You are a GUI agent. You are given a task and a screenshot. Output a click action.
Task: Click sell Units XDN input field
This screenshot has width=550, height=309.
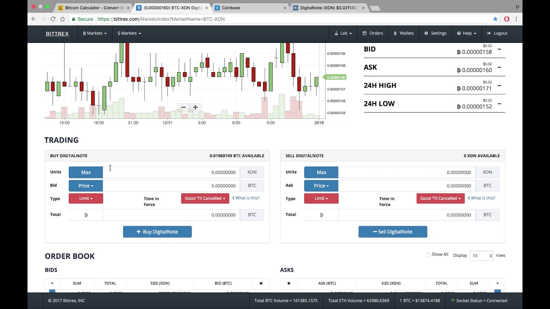[x=406, y=172]
